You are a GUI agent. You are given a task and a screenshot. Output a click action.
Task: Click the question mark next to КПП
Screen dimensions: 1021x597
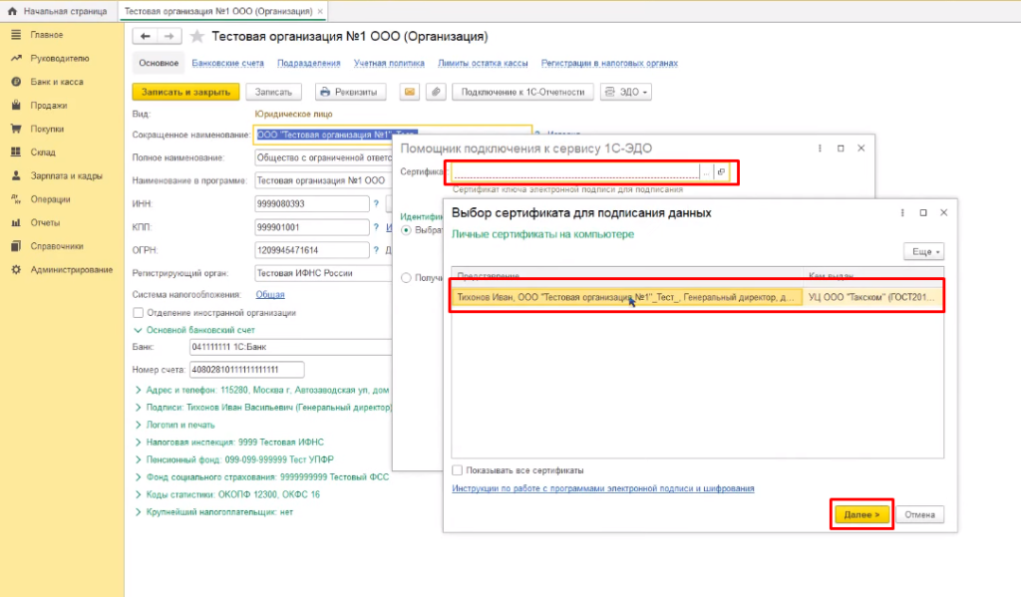[376, 227]
